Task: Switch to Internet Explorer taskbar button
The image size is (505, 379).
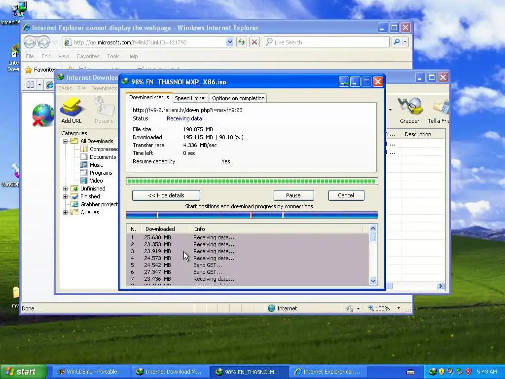Action: tap(327, 372)
